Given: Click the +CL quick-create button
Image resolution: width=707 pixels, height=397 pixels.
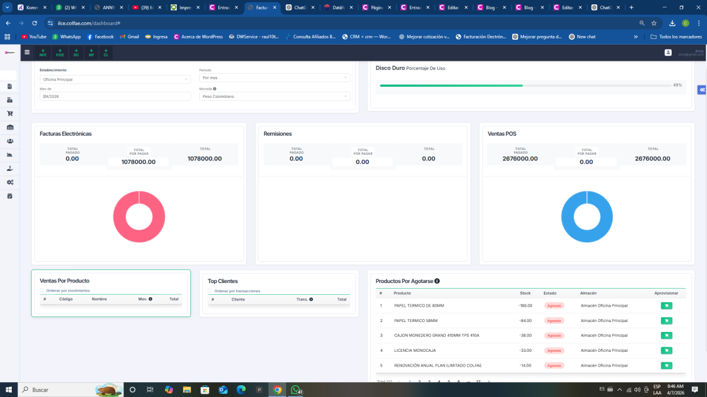Looking at the screenshot, I should coord(106,53).
